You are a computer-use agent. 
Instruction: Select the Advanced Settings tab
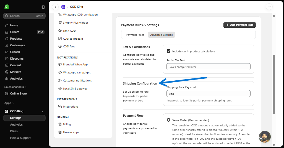pos(161,35)
